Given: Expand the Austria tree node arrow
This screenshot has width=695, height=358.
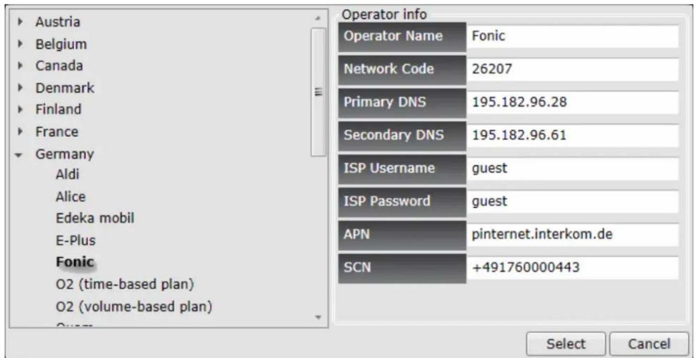Looking at the screenshot, I should point(21,23).
